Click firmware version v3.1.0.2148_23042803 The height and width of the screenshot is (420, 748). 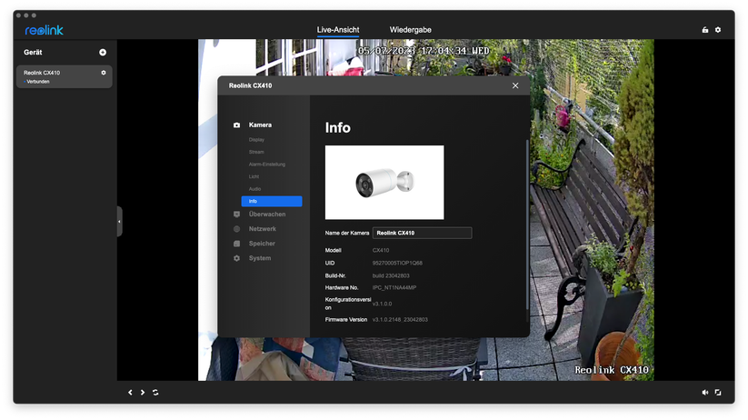pyautogui.click(x=400, y=320)
